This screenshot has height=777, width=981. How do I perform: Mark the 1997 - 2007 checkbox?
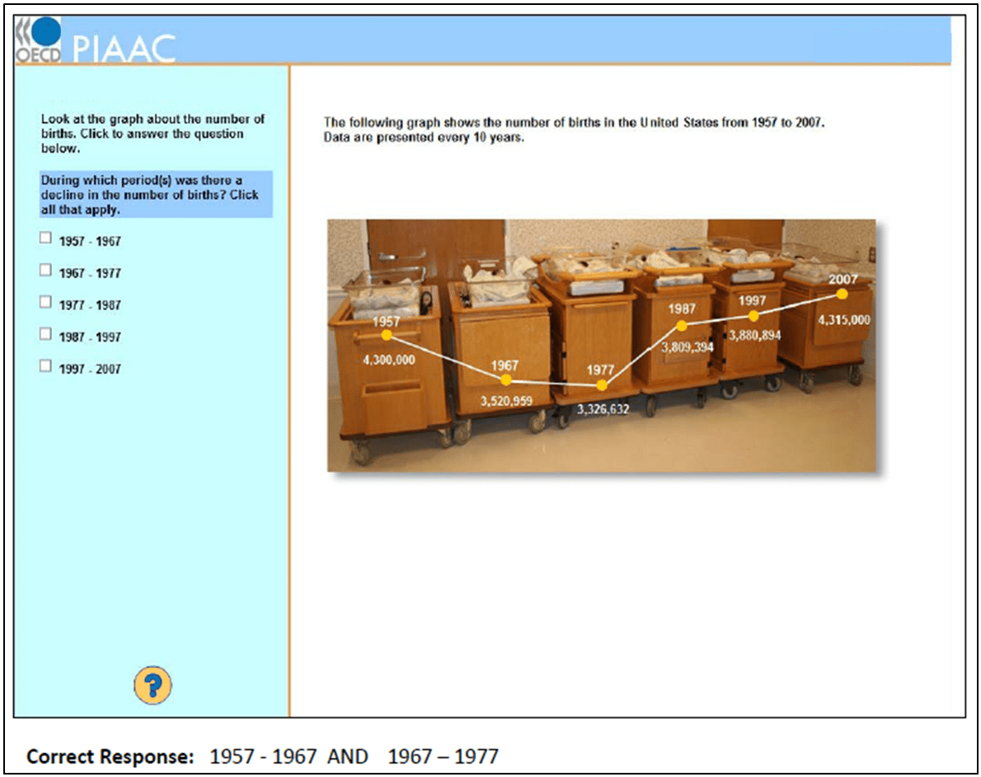tap(45, 366)
